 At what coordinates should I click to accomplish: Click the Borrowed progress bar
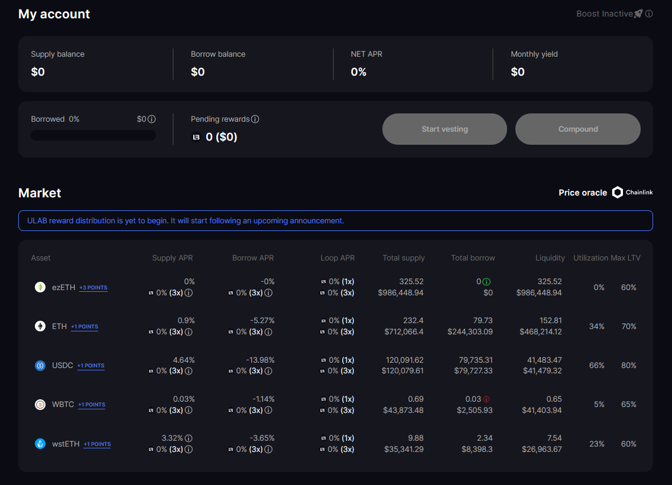tap(93, 135)
